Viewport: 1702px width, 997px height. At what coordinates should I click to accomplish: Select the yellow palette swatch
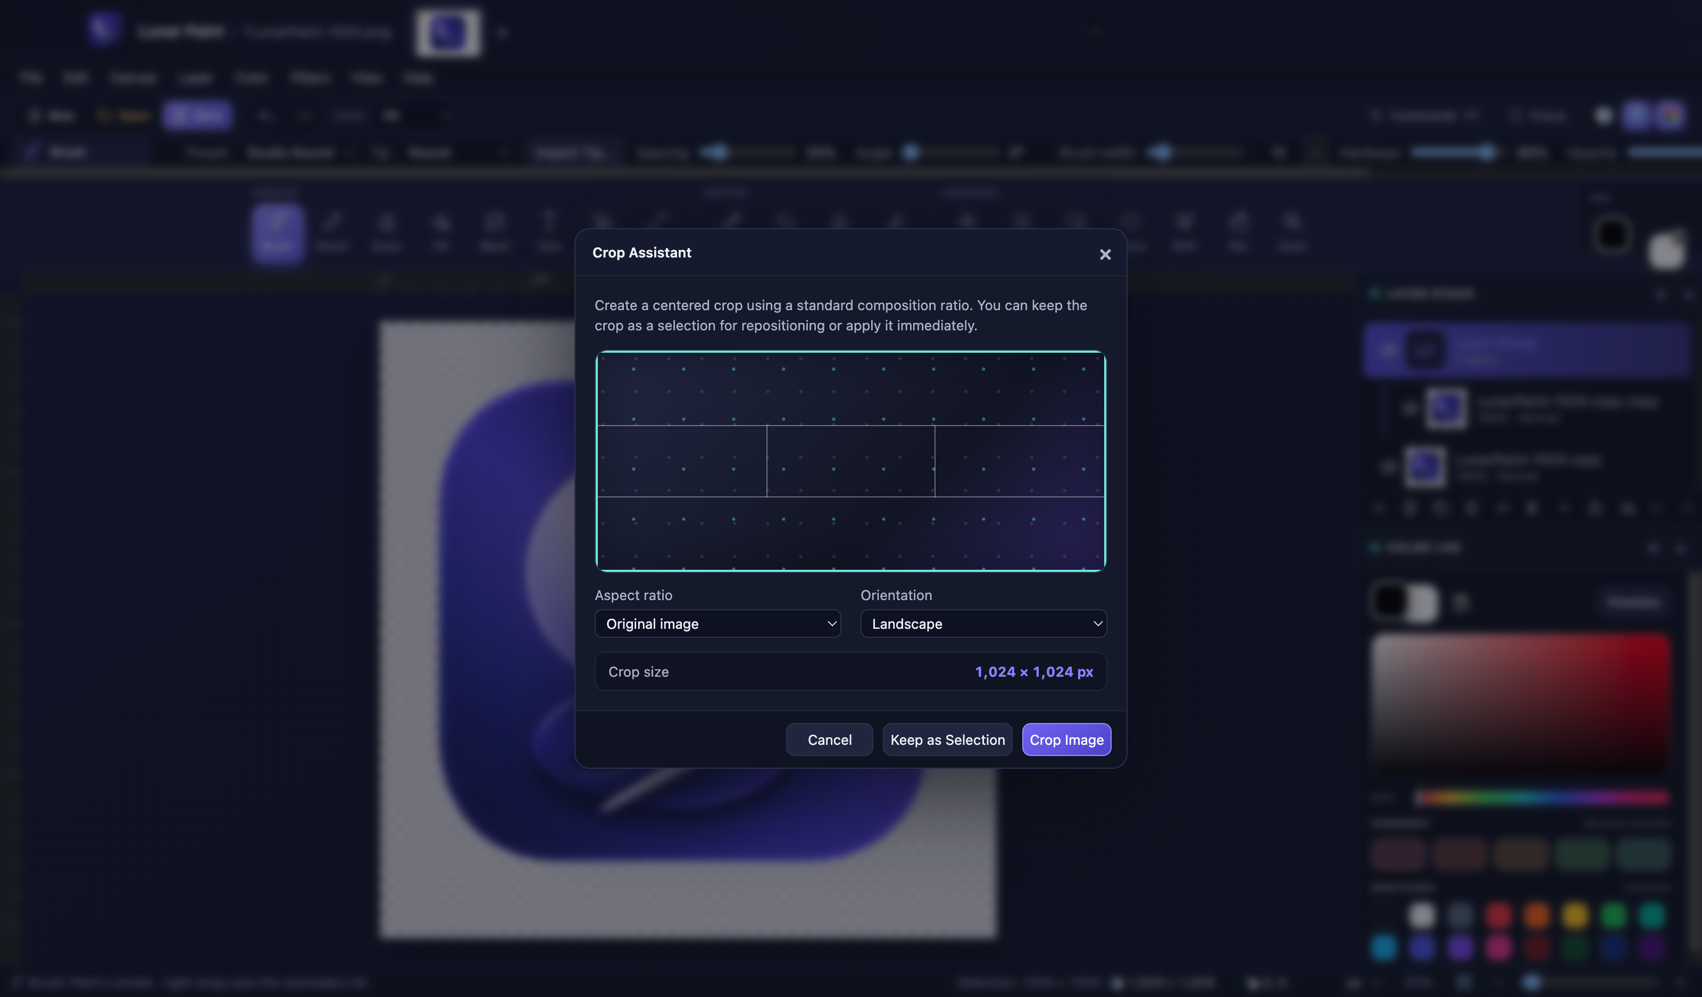pyautogui.click(x=1575, y=916)
